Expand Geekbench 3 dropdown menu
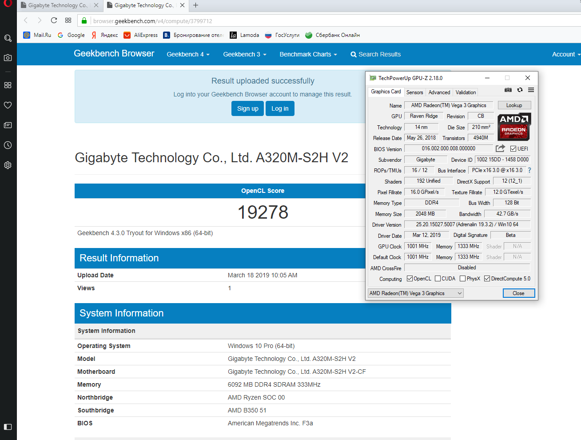 click(x=245, y=54)
